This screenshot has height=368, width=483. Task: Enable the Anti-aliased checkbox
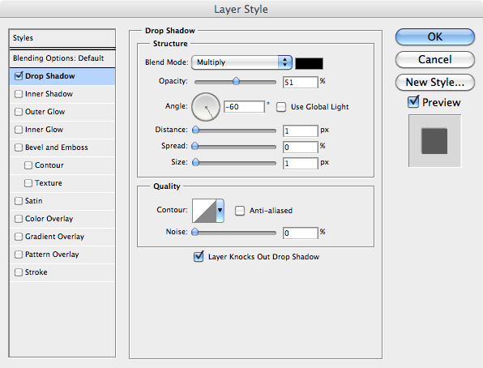pyautogui.click(x=240, y=211)
